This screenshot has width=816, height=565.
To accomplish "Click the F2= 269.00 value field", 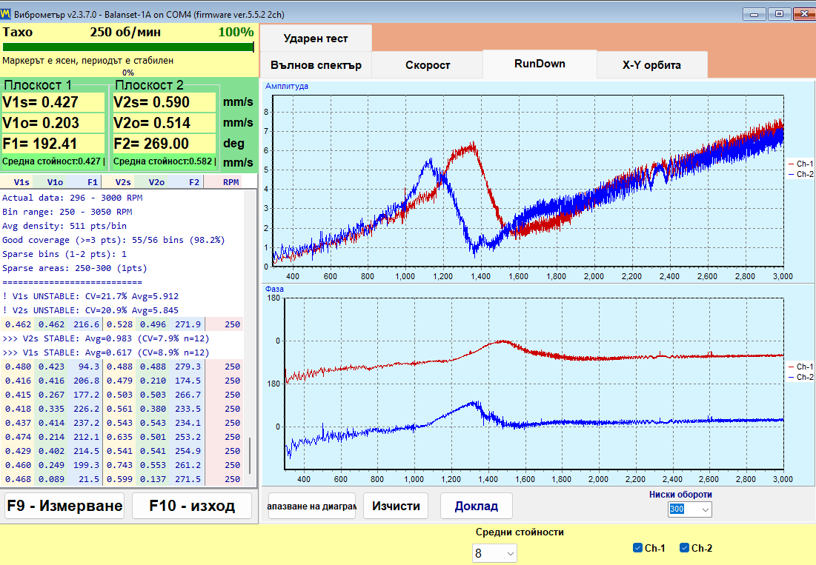I will pos(164,144).
